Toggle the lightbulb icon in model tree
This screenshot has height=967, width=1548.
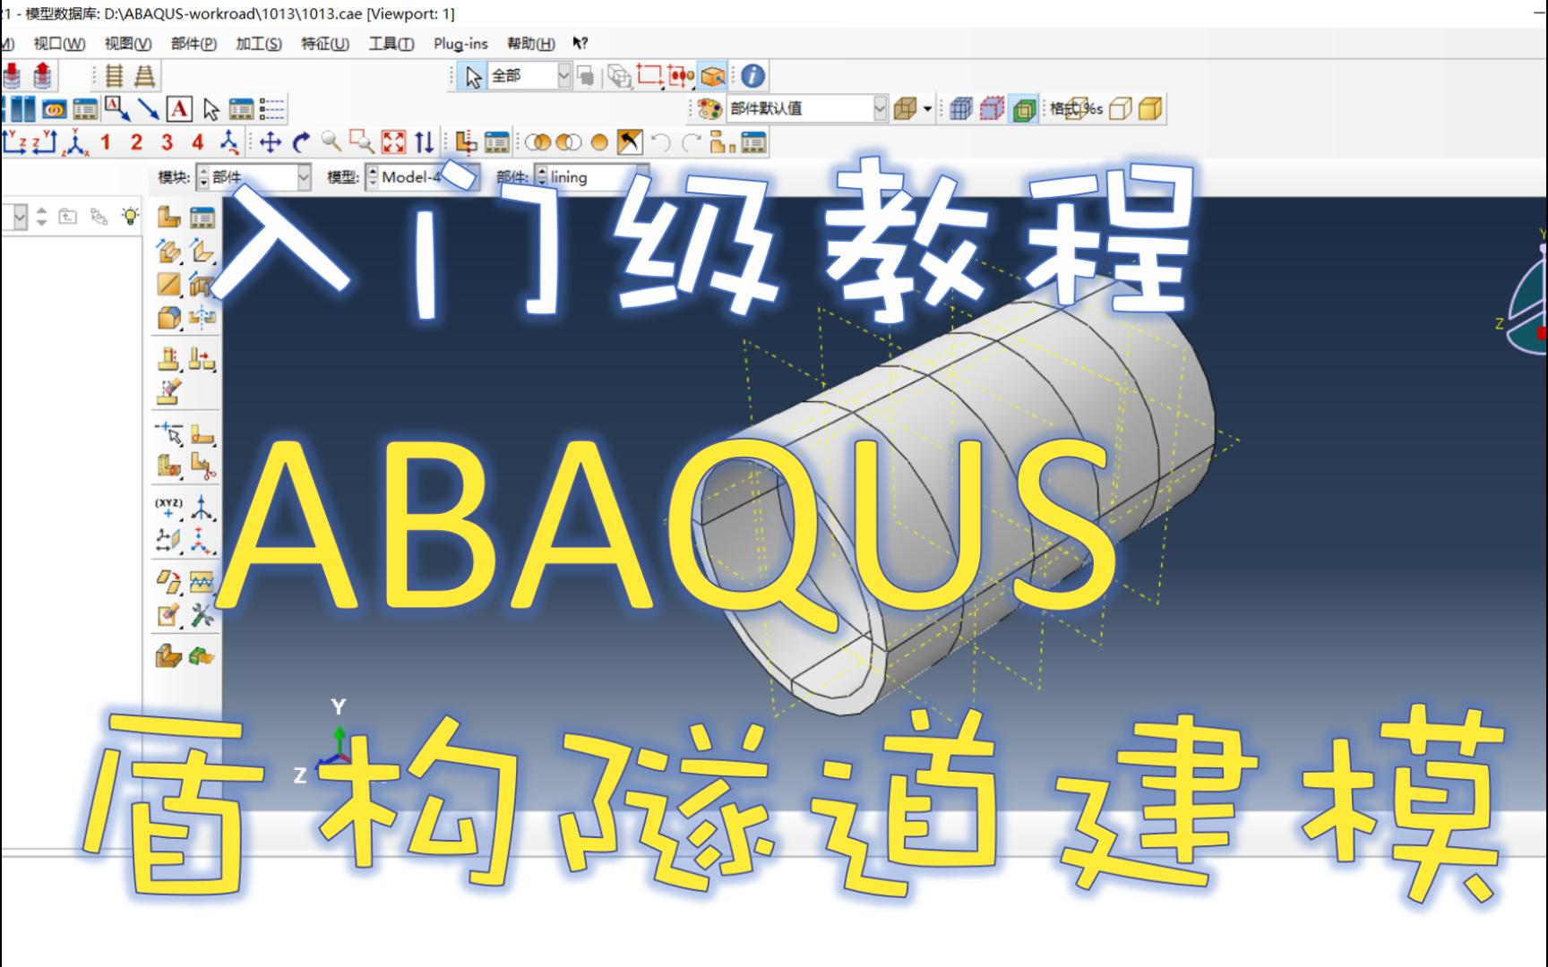coord(131,216)
